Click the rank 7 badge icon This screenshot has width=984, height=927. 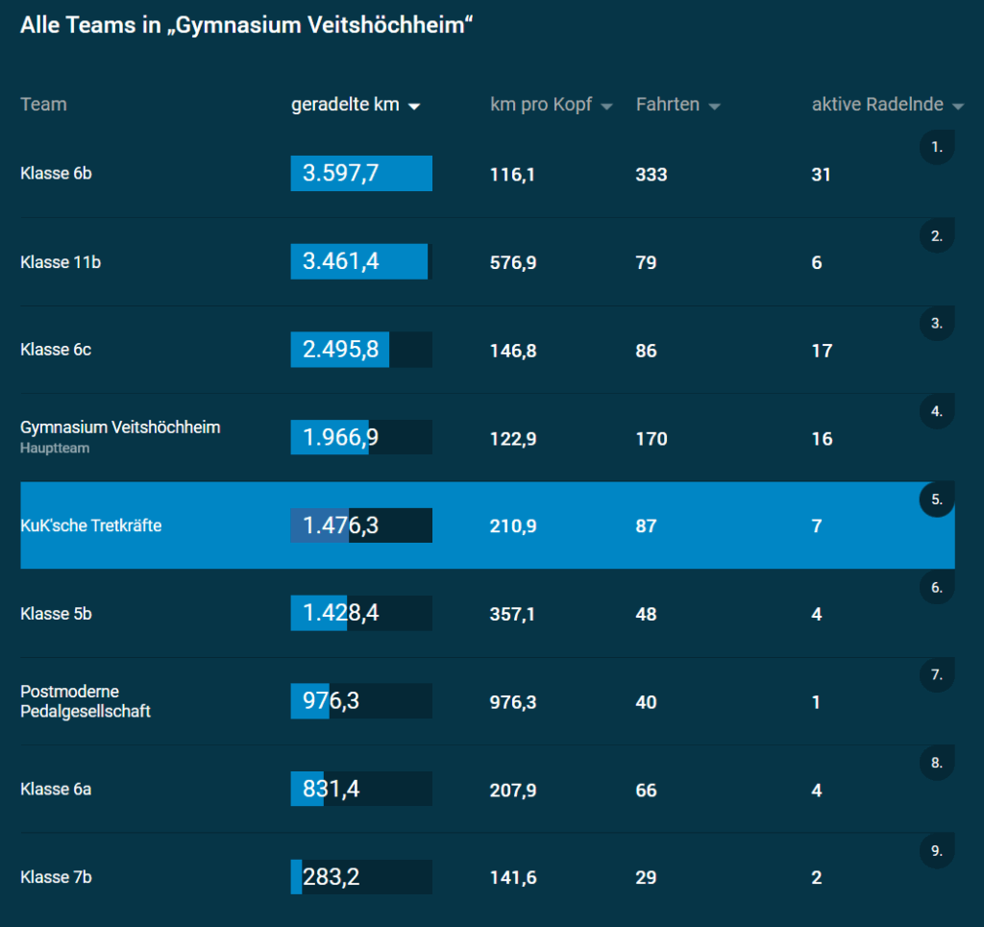[x=937, y=675]
